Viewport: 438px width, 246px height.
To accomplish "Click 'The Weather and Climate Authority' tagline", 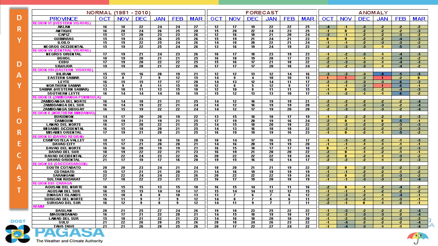I will pos(69,241).
